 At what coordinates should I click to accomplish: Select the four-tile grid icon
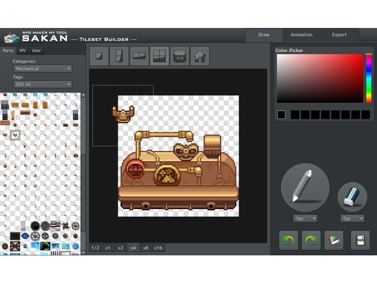tap(159, 56)
